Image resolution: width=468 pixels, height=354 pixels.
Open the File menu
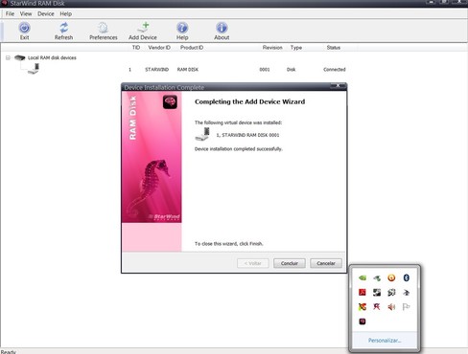[x=10, y=13]
